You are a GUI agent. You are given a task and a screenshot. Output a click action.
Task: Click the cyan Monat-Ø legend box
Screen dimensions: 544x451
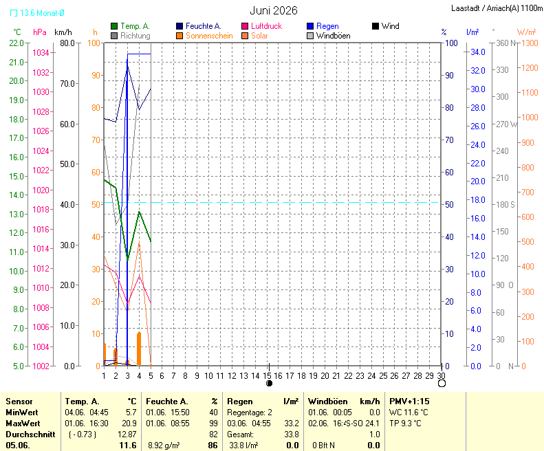pyautogui.click(x=14, y=13)
